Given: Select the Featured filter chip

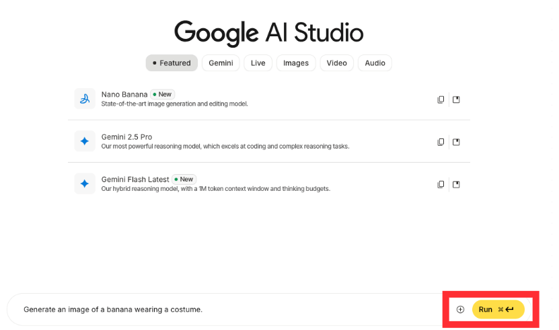Looking at the screenshot, I should point(172,63).
